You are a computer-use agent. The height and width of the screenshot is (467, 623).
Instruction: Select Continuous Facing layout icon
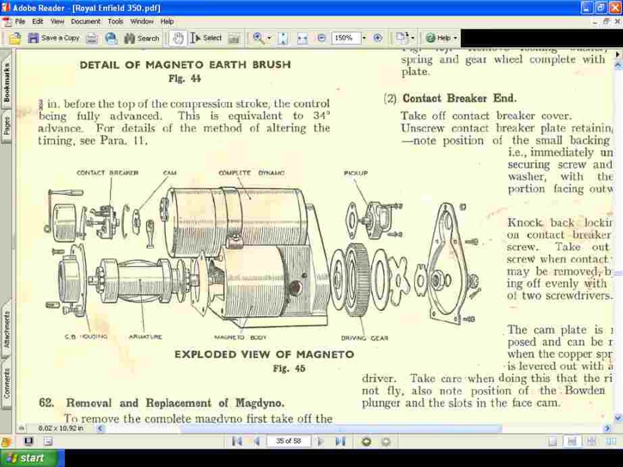tap(591, 442)
